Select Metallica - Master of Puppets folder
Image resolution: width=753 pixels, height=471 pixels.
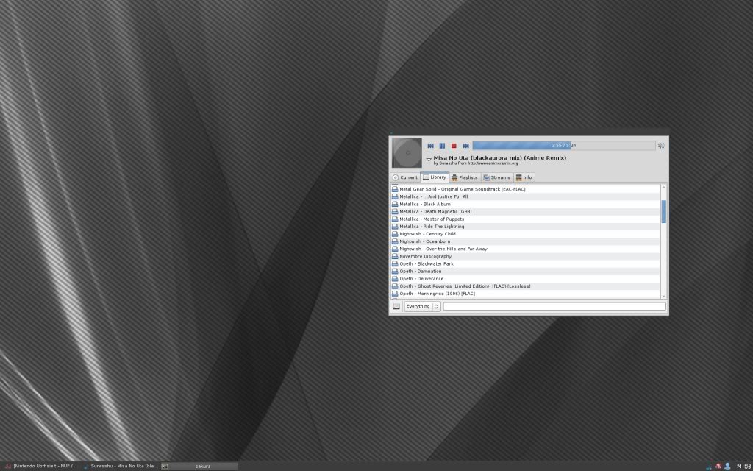[x=431, y=219]
